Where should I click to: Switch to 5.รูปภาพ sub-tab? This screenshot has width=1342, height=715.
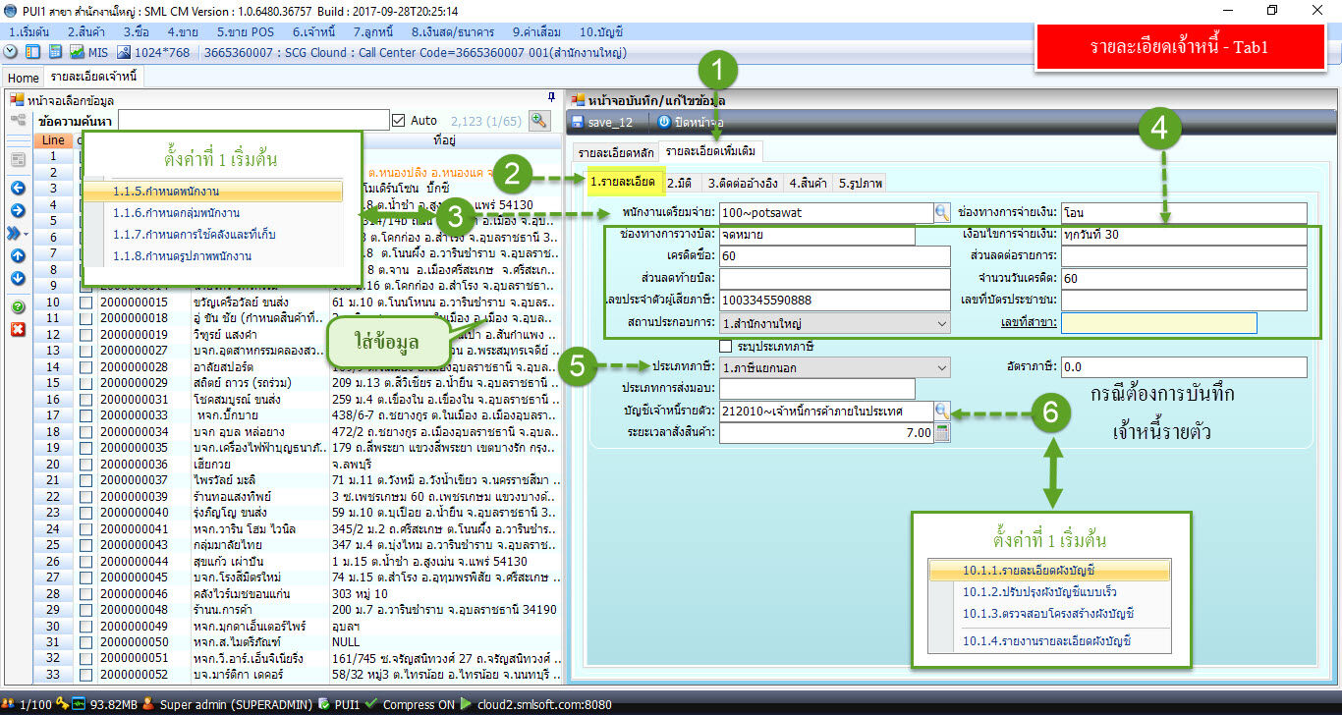860,183
